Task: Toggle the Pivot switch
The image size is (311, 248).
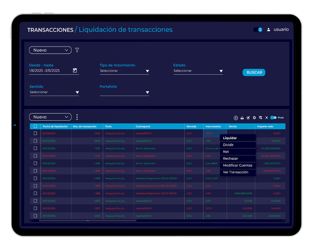Action: (x=273, y=118)
